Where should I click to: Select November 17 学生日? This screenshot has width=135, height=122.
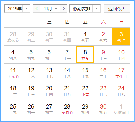coord(121,73)
